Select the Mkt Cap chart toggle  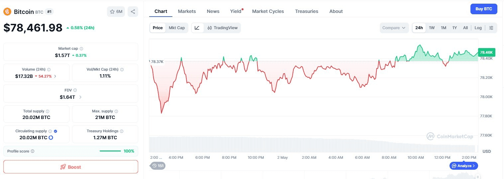(x=177, y=28)
